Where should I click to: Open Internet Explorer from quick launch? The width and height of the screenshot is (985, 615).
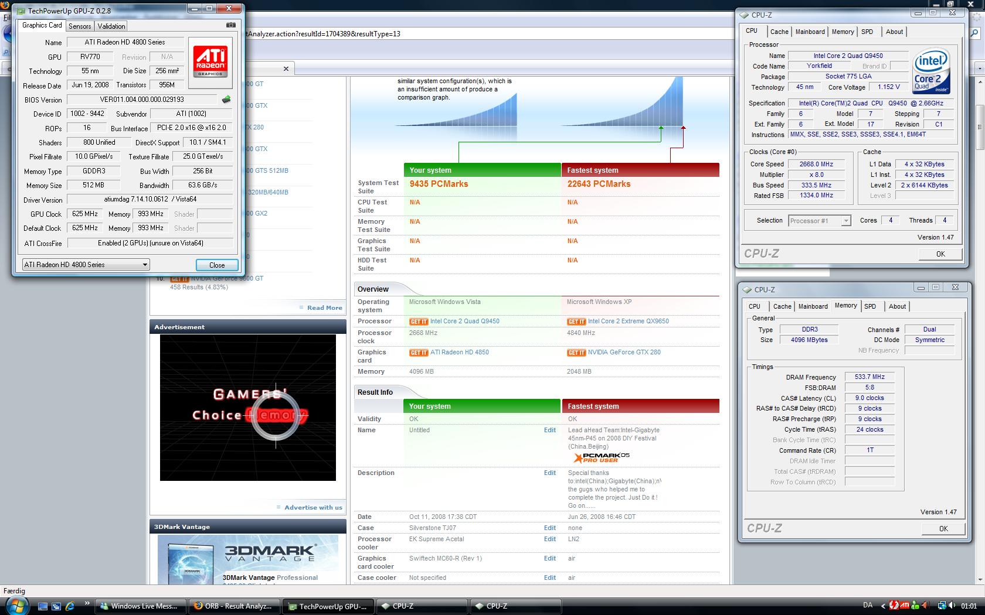click(70, 606)
